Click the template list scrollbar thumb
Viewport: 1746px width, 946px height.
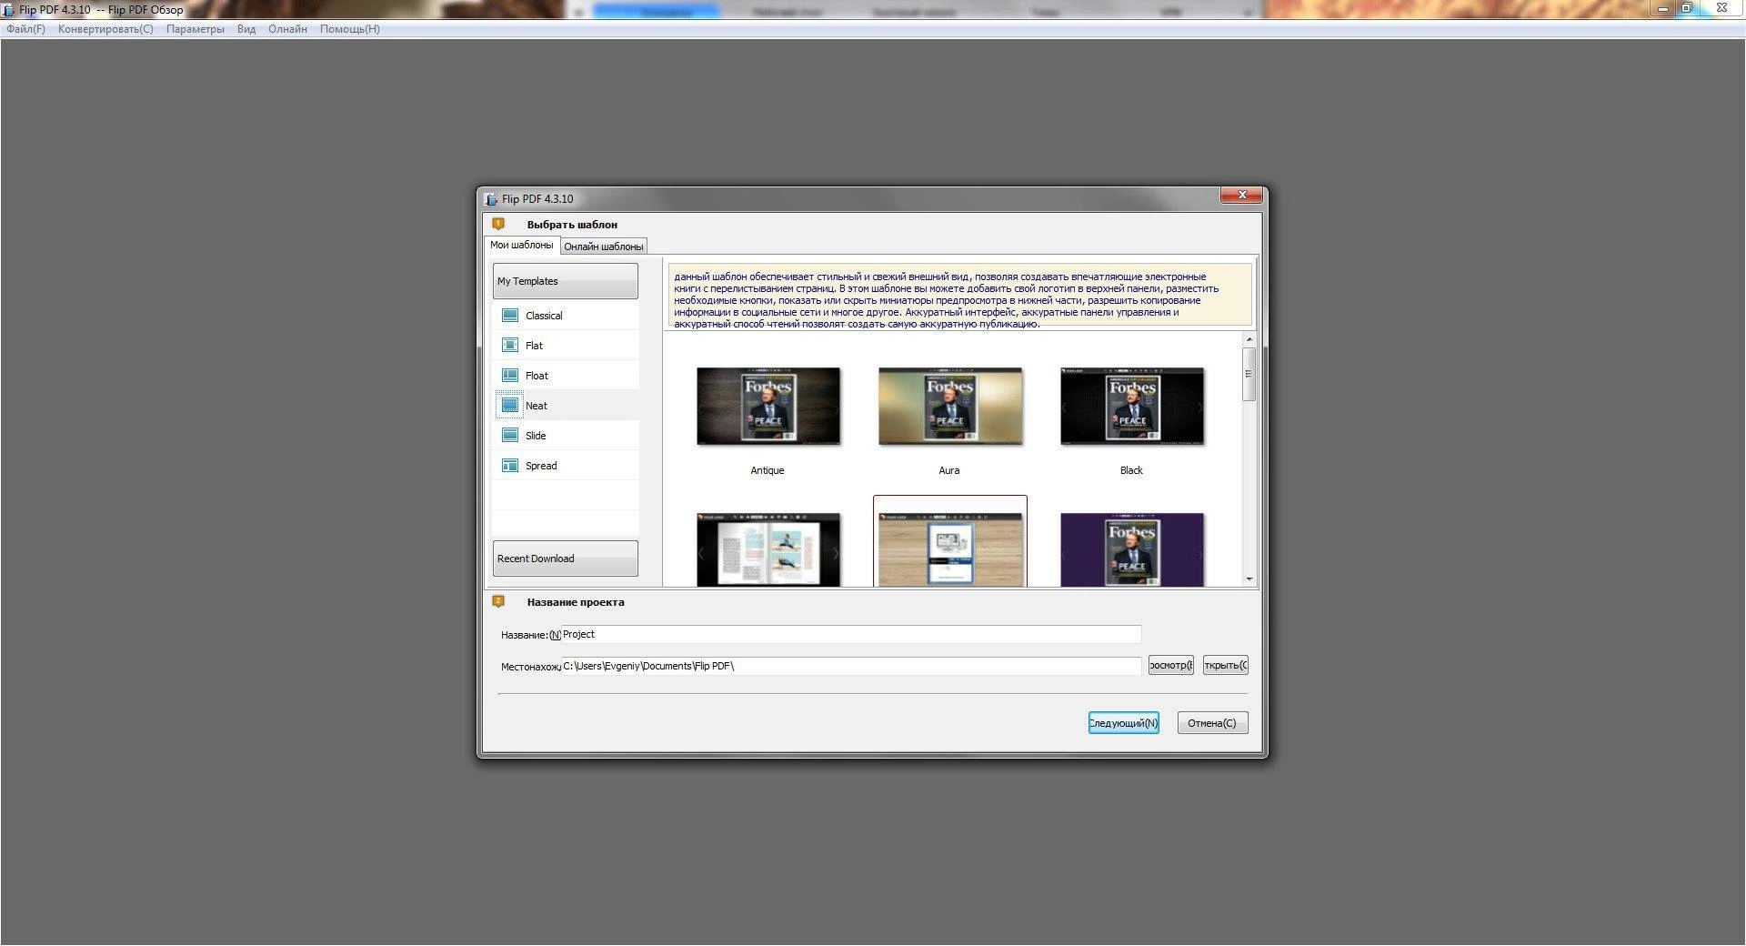[1249, 374]
